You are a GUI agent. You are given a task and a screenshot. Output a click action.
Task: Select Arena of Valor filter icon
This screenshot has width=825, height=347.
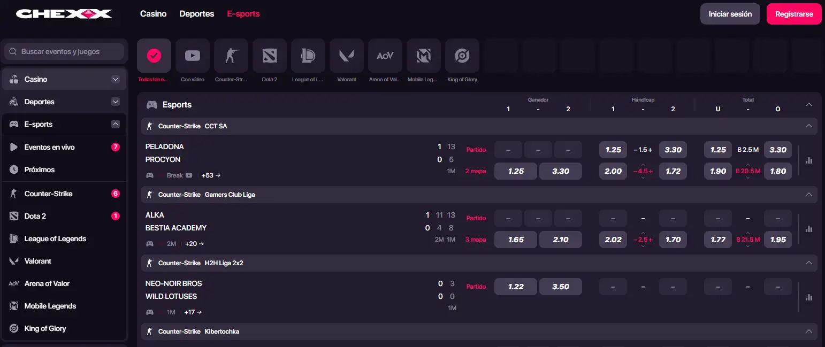tap(385, 55)
